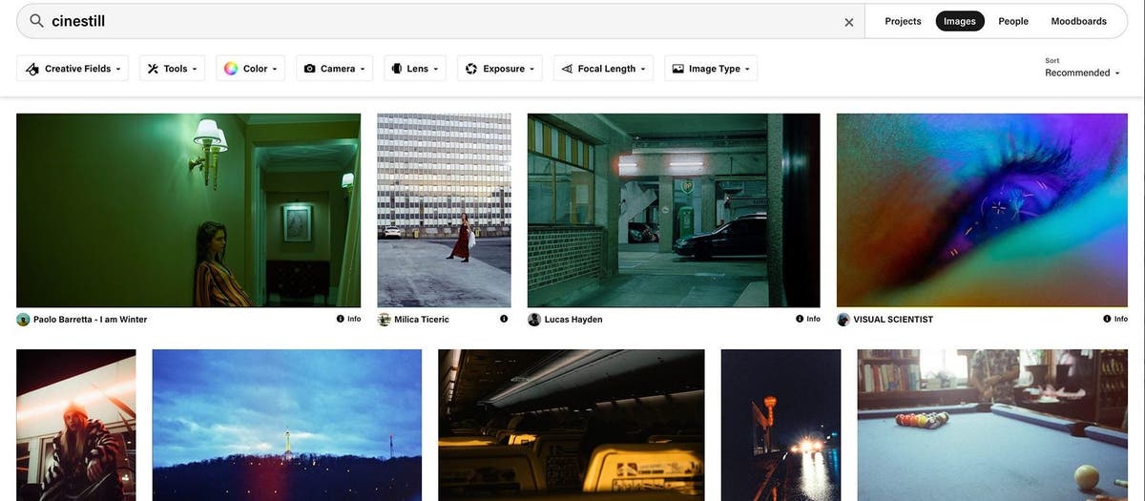This screenshot has height=501, width=1145.
Task: Expand the Creative Fields filter
Action: (x=73, y=69)
